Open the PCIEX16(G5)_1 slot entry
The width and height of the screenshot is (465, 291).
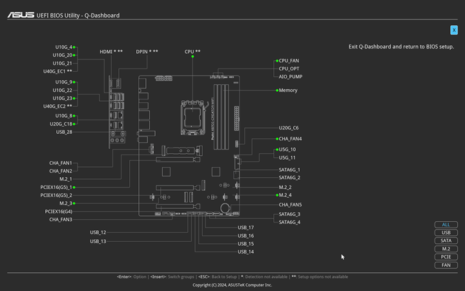coord(57,187)
